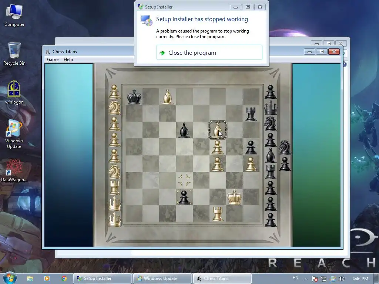
Task: Click Show desktop strip at taskbar end
Action: tap(377, 279)
